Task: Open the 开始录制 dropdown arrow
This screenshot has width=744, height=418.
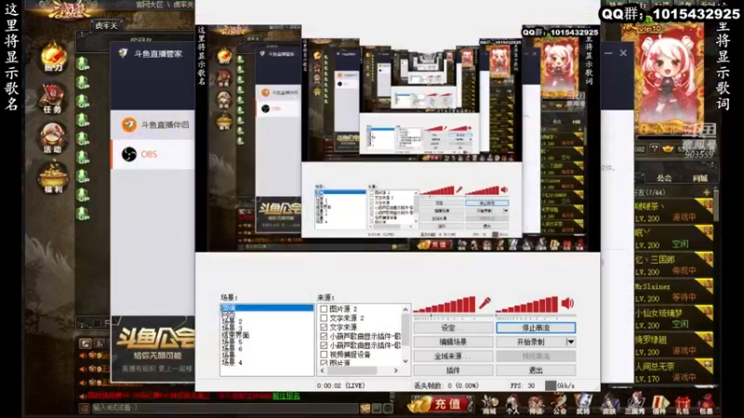Action: click(571, 342)
